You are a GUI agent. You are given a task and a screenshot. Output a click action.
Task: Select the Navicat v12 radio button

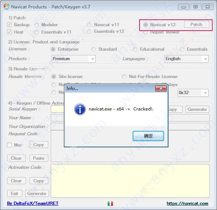[145, 25]
